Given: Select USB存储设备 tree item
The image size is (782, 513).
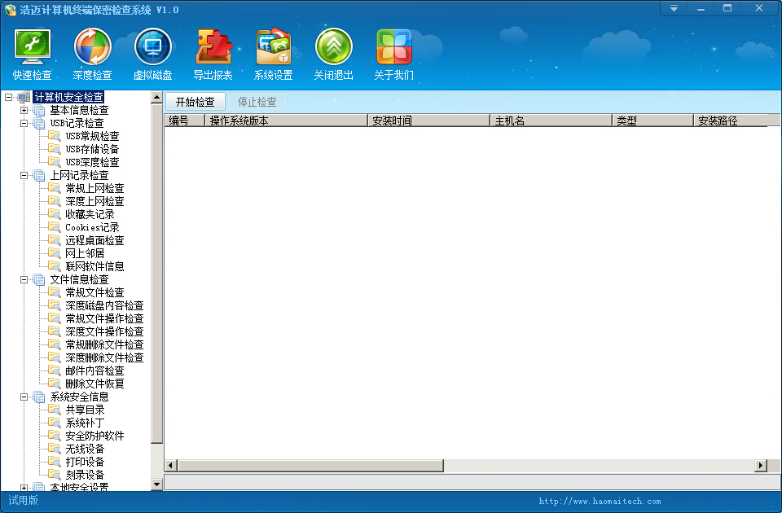Looking at the screenshot, I should point(92,149).
